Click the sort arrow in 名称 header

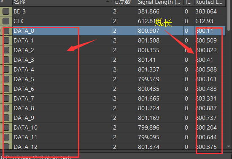point(108,2)
